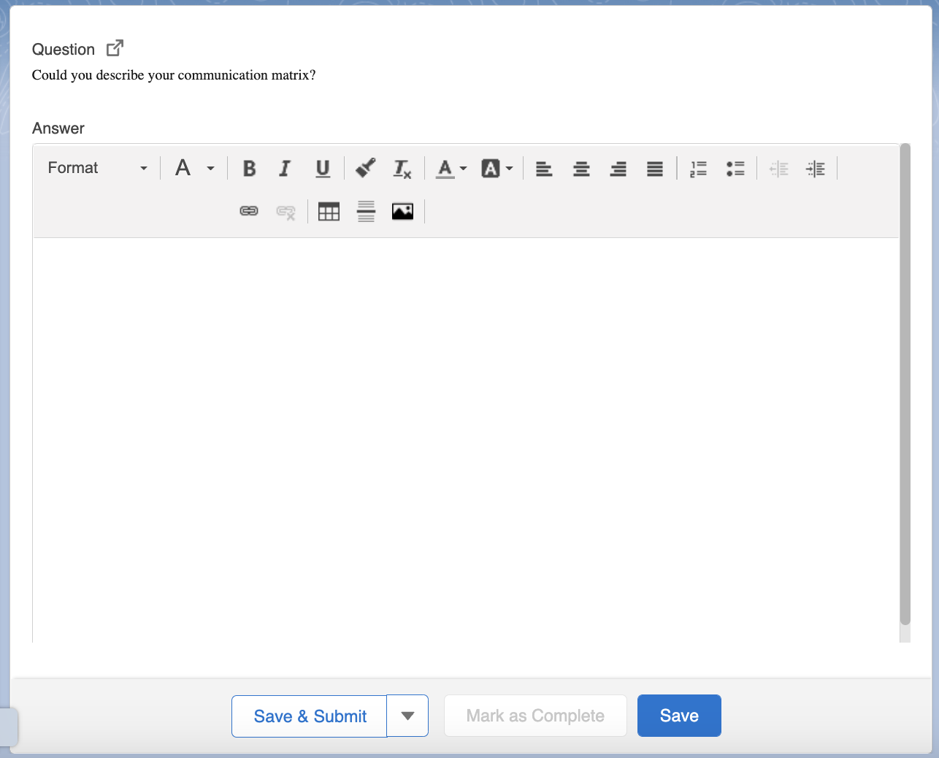Insert a link using the link icon
Image resolution: width=939 pixels, height=758 pixels.
click(x=249, y=212)
